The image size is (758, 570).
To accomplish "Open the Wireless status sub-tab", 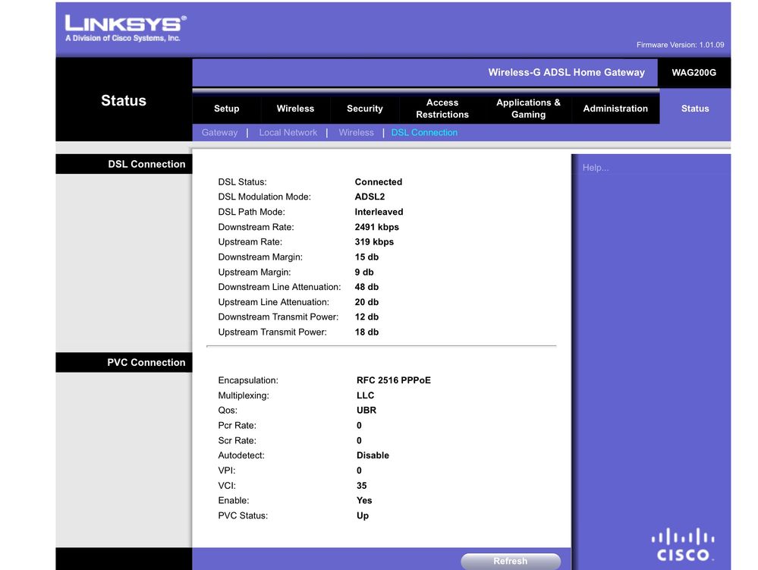I will (357, 133).
